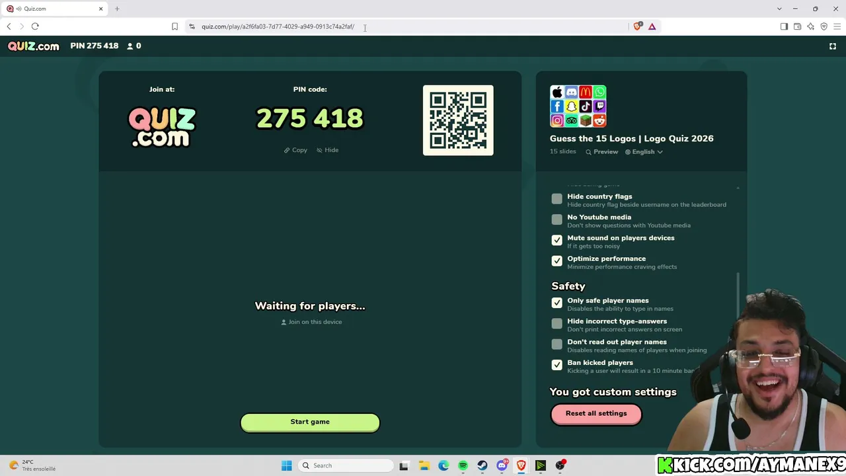Screen dimensions: 846x476
Task: Click the browser forward arrow
Action: tap(22, 26)
